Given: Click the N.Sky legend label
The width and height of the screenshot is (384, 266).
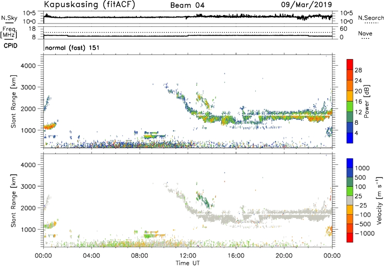Looking at the screenshot, I should point(9,18).
